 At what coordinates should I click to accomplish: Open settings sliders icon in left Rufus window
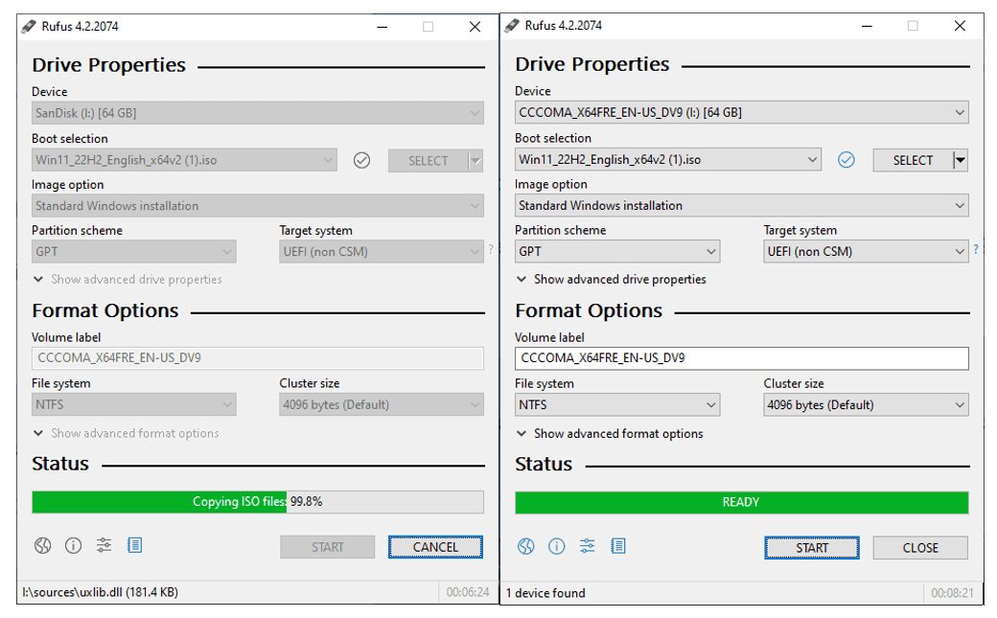pos(104,545)
